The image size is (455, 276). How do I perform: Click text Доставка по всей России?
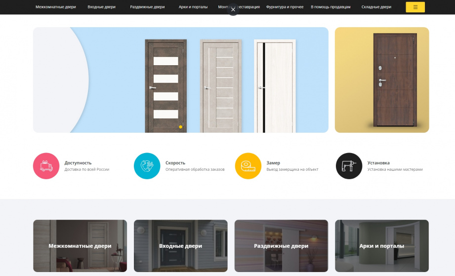pyautogui.click(x=87, y=169)
